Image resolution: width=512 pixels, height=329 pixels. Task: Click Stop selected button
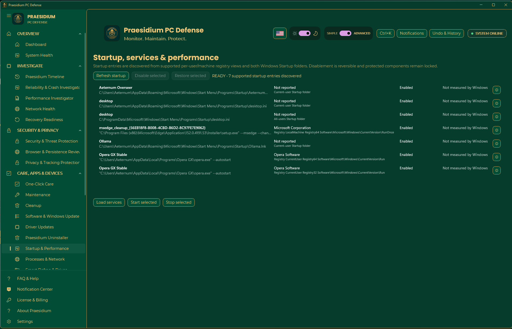coord(179,202)
